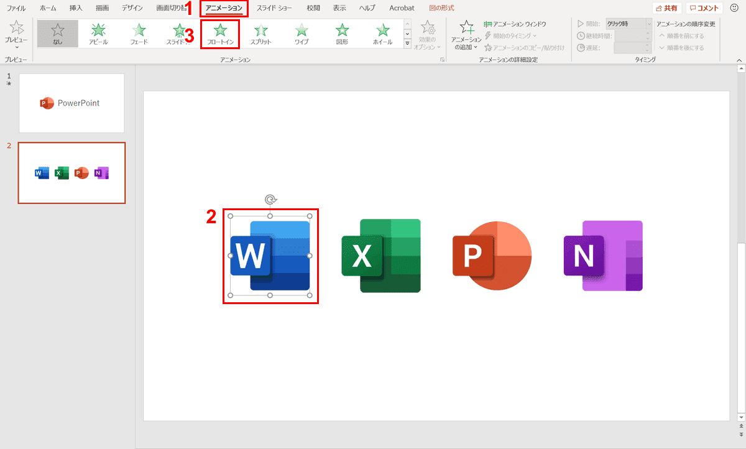The image size is (746, 449).
Task: Switch to the アニメーション tab
Action: [x=224, y=8]
